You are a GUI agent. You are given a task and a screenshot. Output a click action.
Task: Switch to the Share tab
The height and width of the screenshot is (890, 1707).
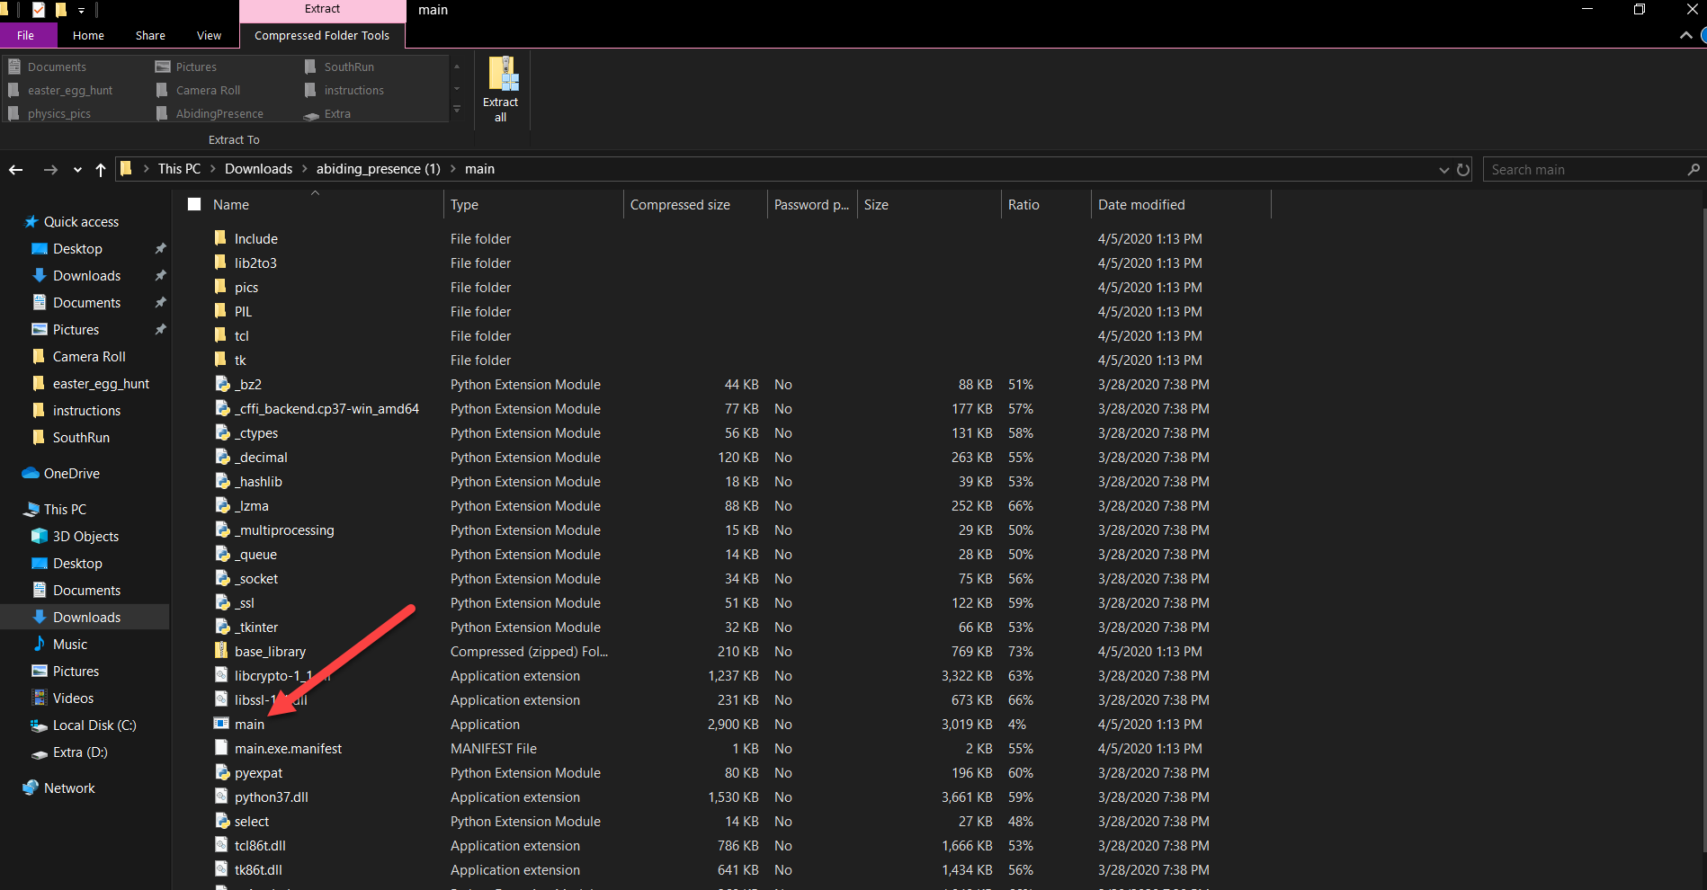pyautogui.click(x=150, y=36)
